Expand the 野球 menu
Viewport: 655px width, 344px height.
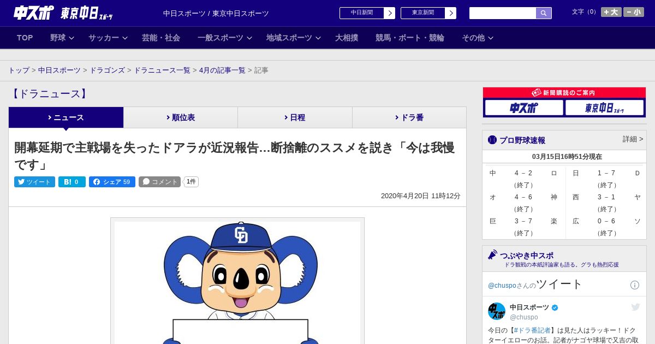[62, 38]
